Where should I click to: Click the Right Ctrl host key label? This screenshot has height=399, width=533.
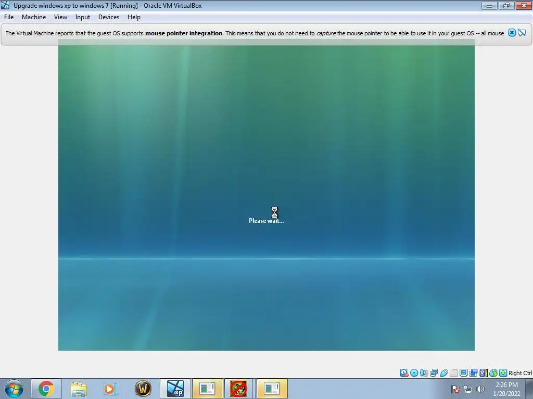click(520, 373)
